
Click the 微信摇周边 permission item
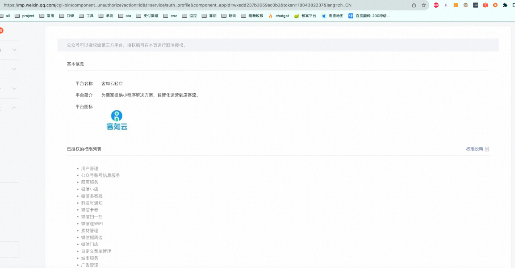click(x=92, y=237)
